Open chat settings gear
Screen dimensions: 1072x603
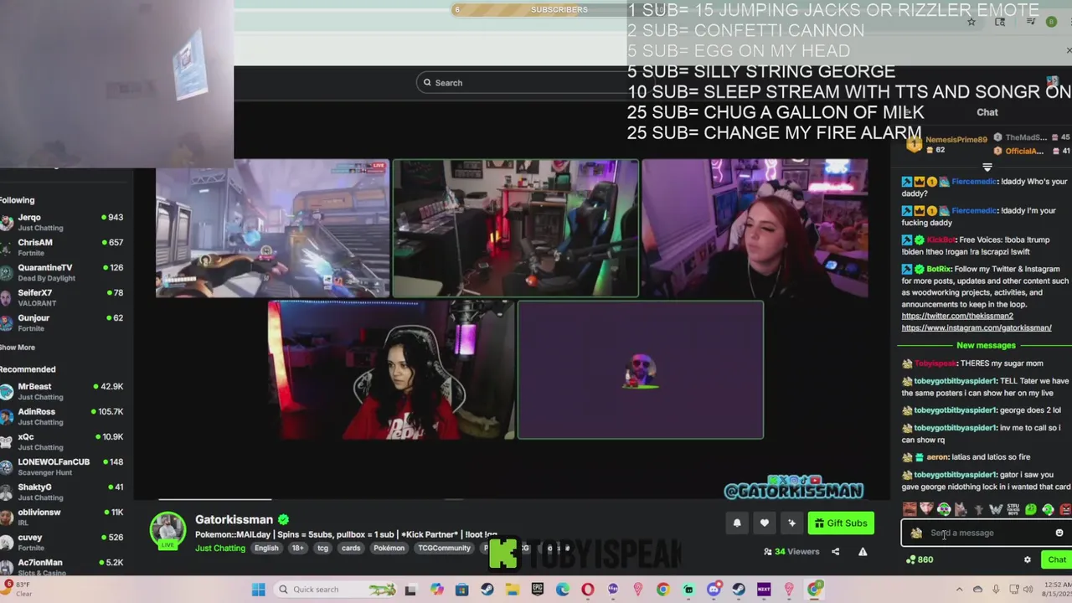point(1028,559)
